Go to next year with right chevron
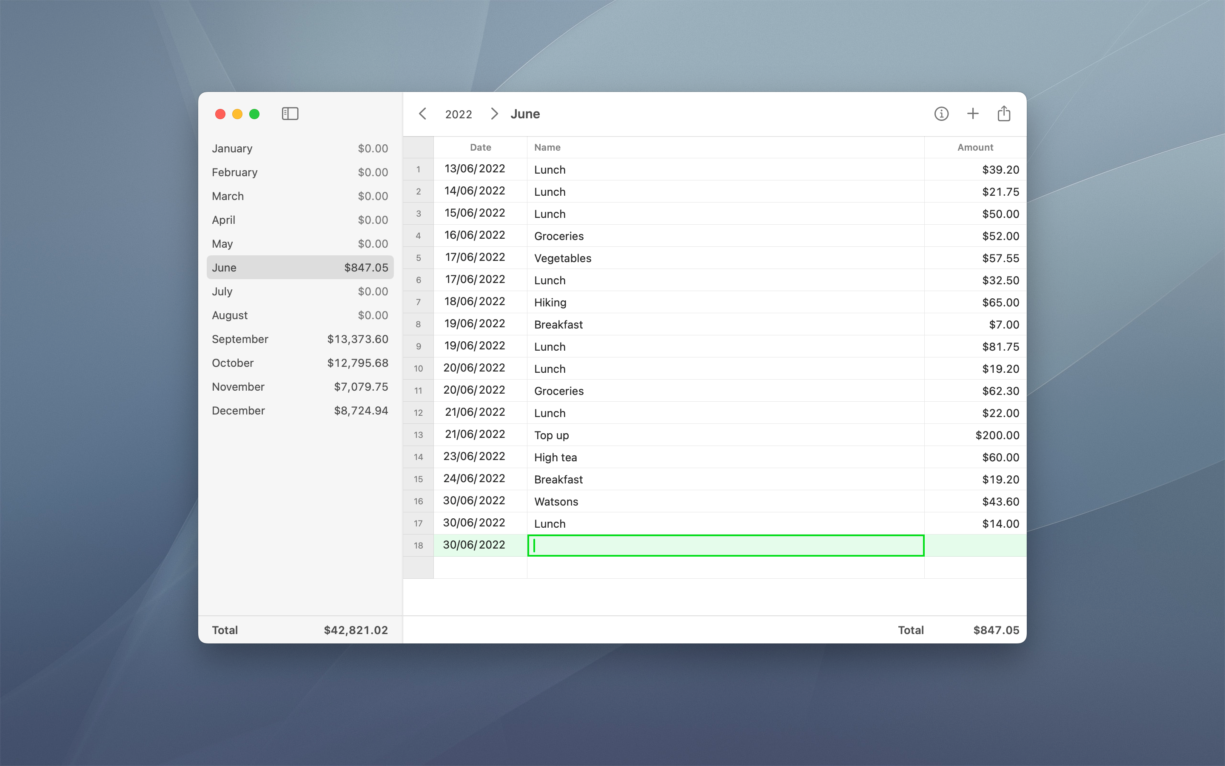1225x766 pixels. pyautogui.click(x=495, y=114)
